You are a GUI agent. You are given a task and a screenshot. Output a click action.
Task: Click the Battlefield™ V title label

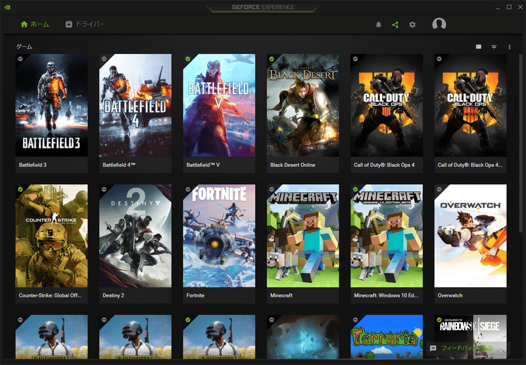click(203, 165)
